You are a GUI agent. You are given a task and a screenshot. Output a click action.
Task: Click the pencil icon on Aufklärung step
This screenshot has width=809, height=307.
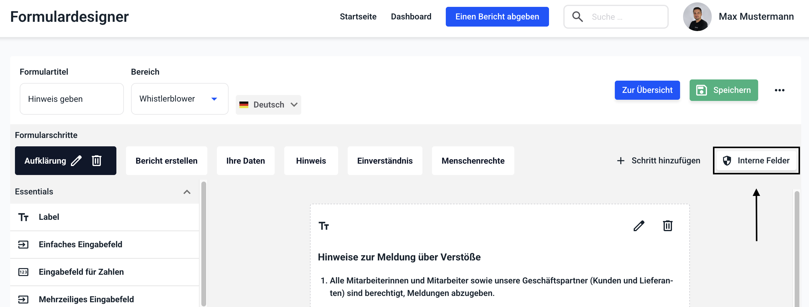click(x=76, y=161)
